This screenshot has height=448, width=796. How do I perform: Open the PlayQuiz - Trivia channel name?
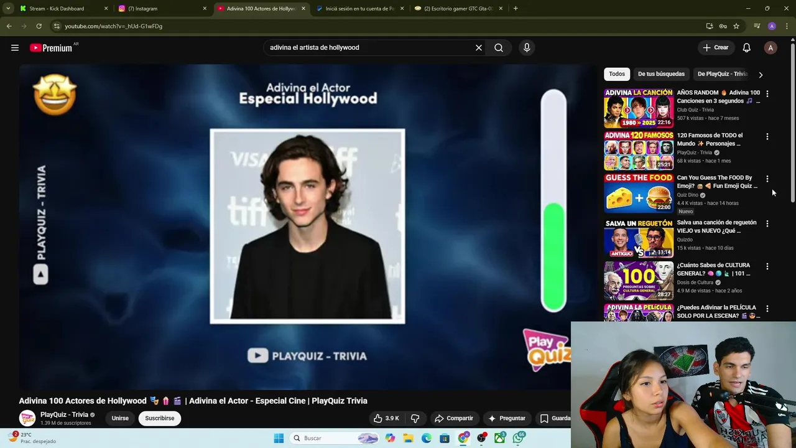pos(64,414)
